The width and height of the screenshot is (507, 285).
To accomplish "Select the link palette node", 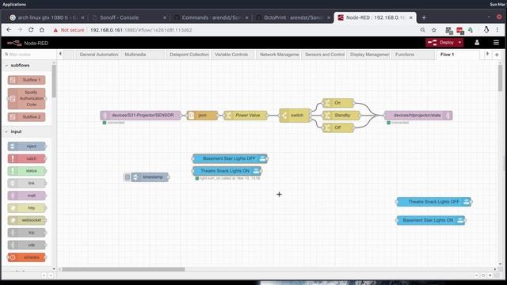I will 26,183.
